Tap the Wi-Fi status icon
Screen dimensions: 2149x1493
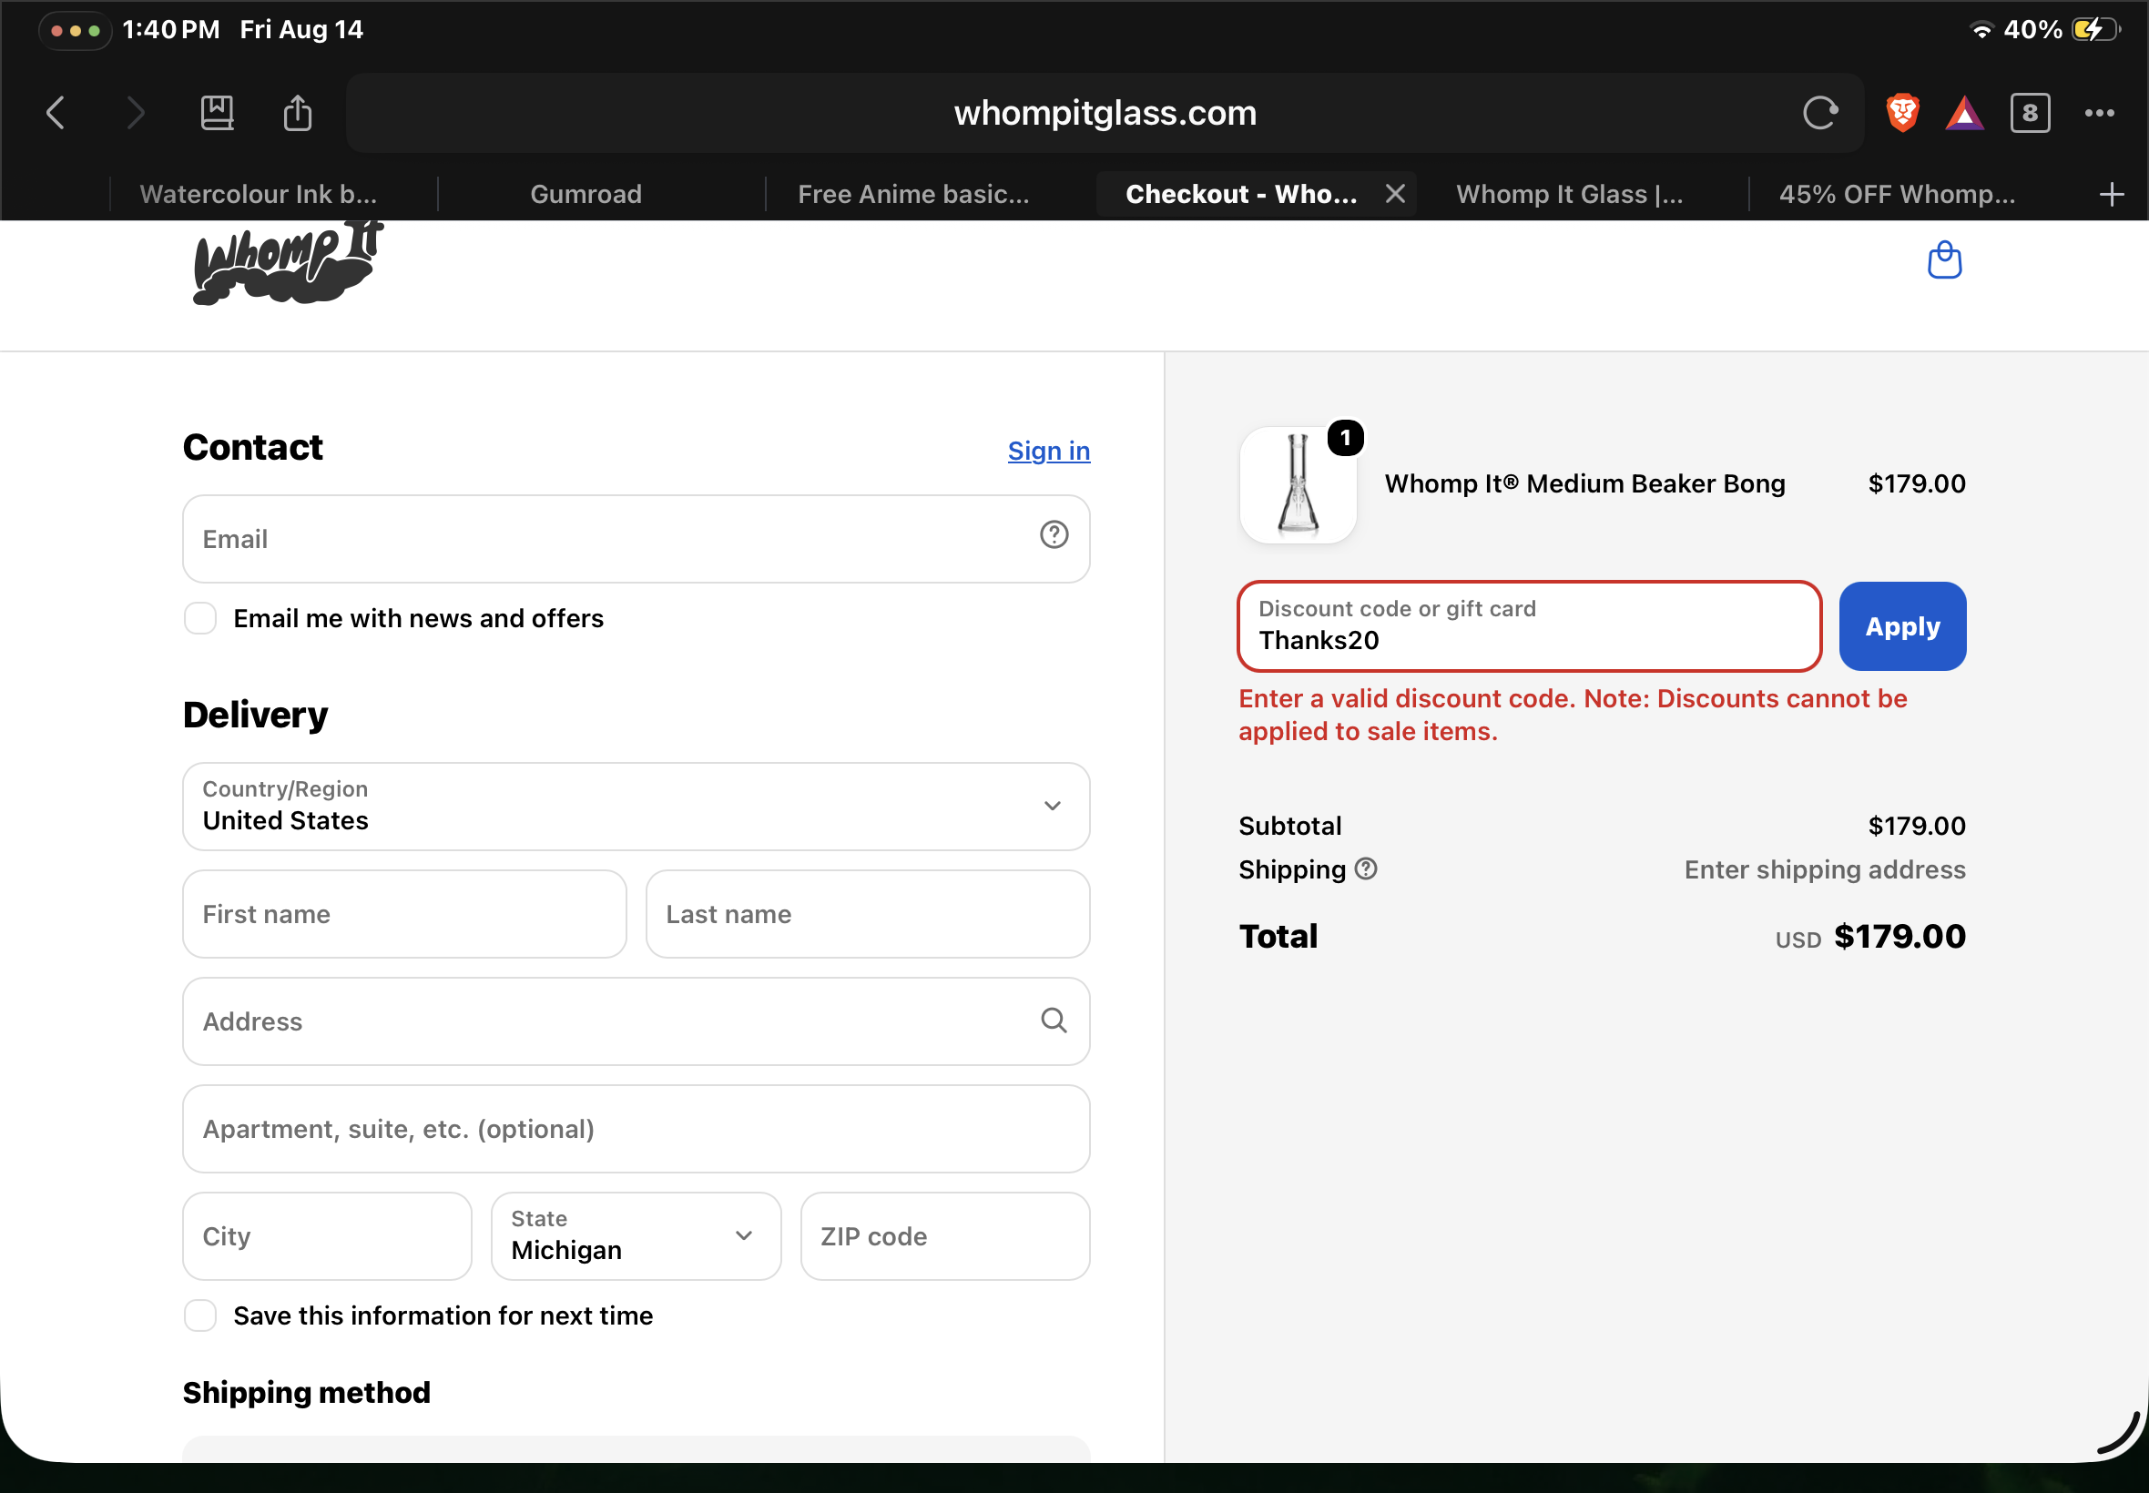(x=1981, y=30)
